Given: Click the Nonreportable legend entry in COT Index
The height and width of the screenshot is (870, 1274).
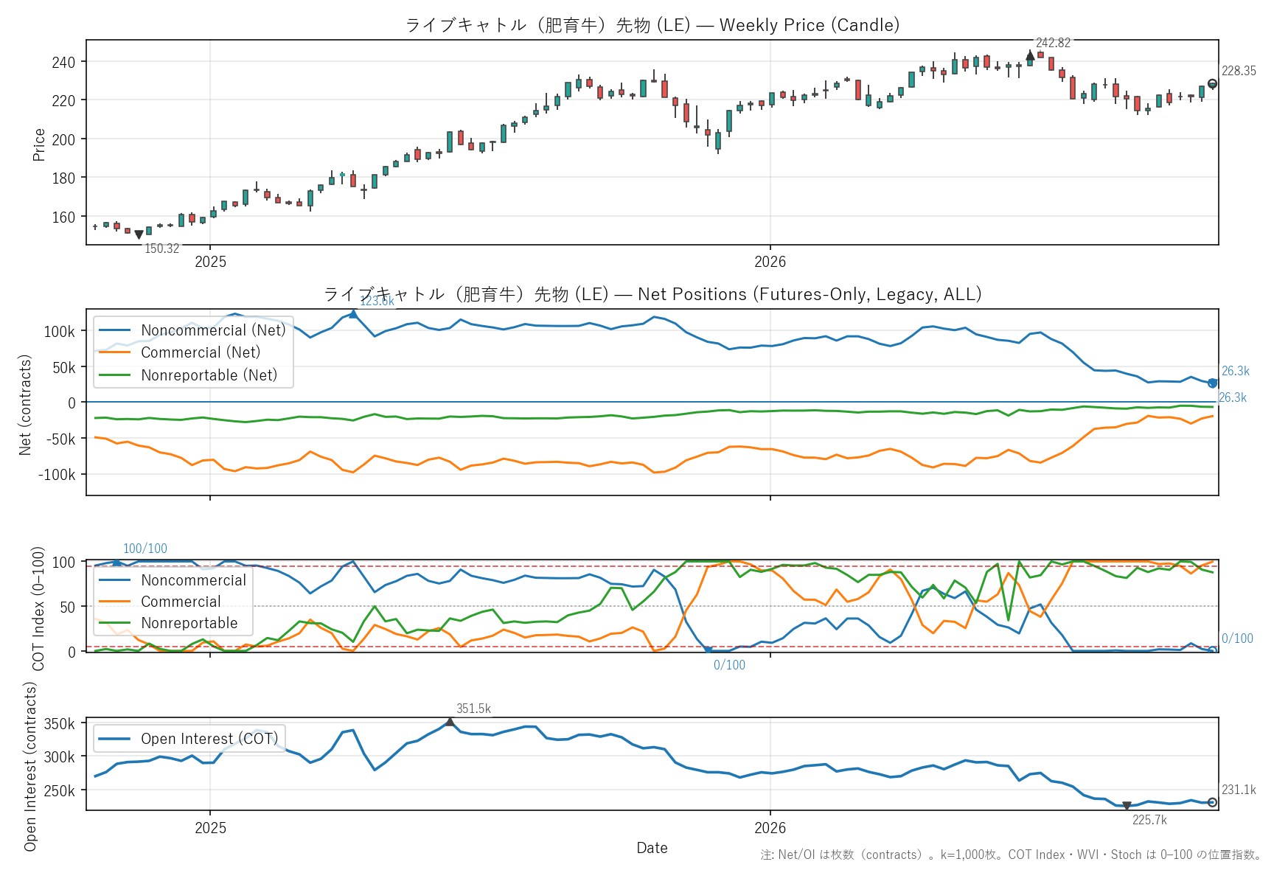Looking at the screenshot, I should click(169, 623).
